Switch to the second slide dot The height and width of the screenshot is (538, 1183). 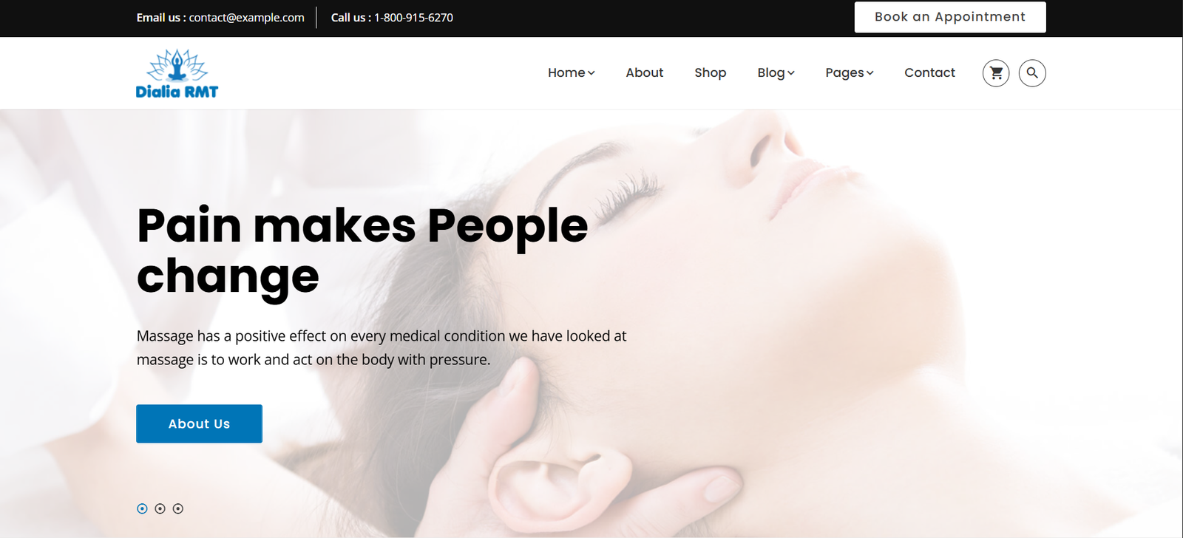160,508
